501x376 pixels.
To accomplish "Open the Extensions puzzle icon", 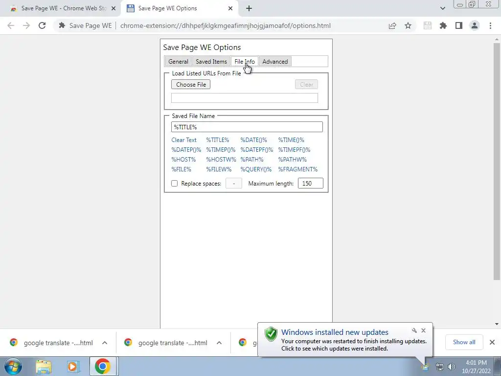I will point(443,25).
